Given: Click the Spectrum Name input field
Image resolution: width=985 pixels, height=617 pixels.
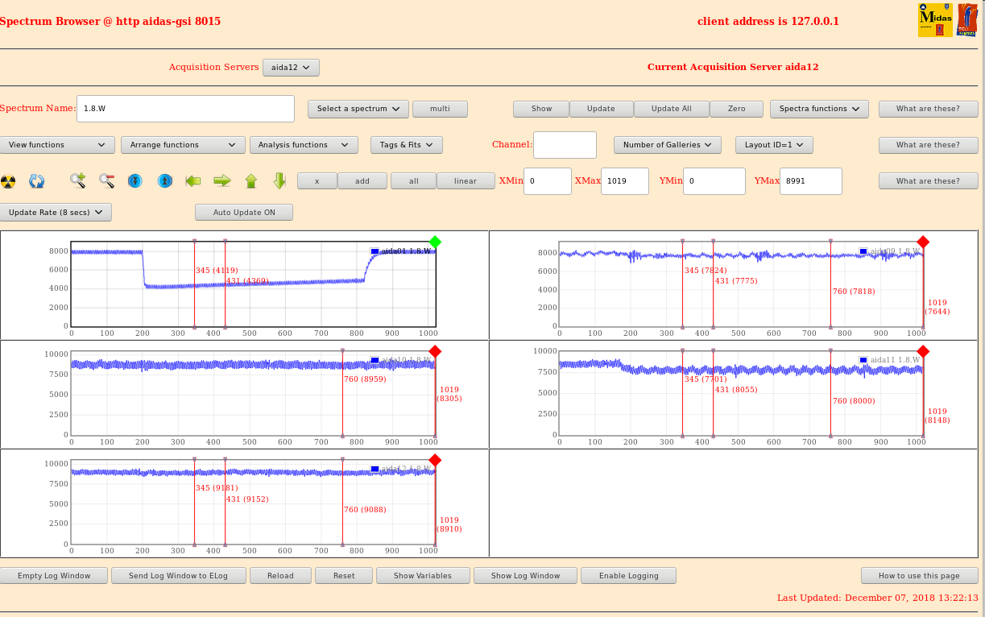Looking at the screenshot, I should [x=185, y=109].
